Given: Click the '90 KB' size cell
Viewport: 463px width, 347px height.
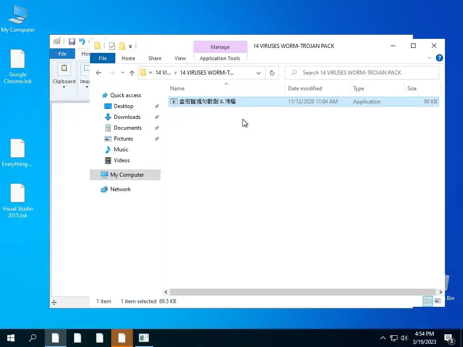Looking at the screenshot, I should (430, 102).
